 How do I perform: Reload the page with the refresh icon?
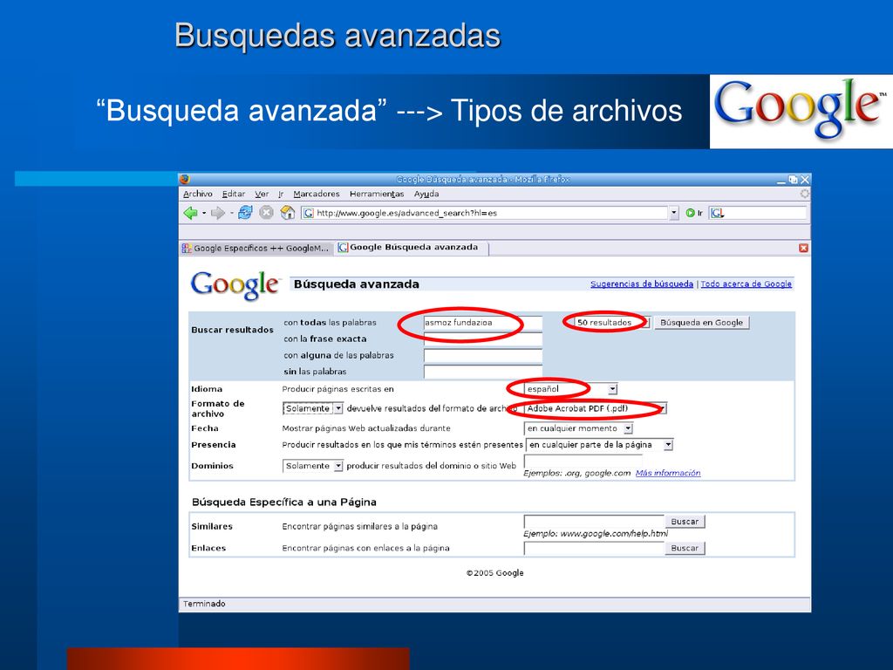pyautogui.click(x=245, y=213)
